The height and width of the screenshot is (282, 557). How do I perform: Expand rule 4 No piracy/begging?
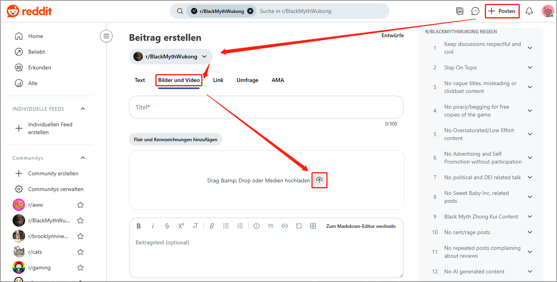click(x=530, y=111)
